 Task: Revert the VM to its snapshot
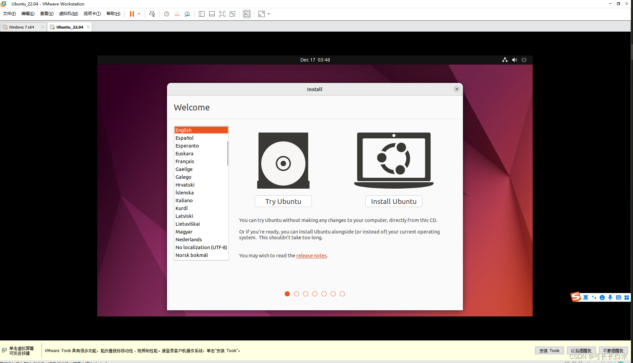[177, 14]
